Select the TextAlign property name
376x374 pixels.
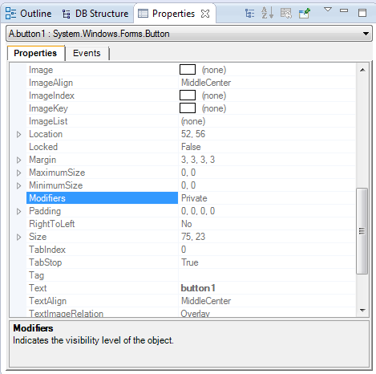(x=47, y=301)
